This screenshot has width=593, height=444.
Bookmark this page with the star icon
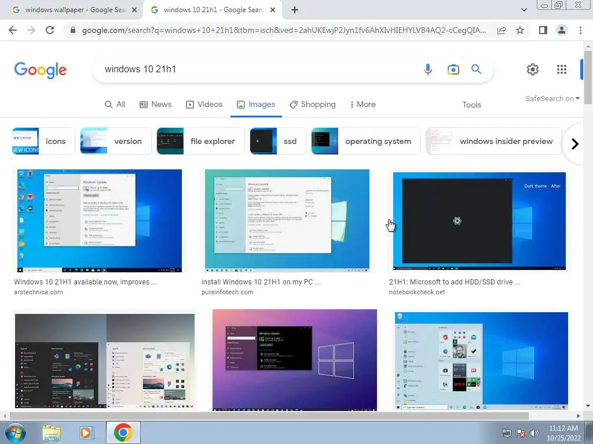point(520,30)
